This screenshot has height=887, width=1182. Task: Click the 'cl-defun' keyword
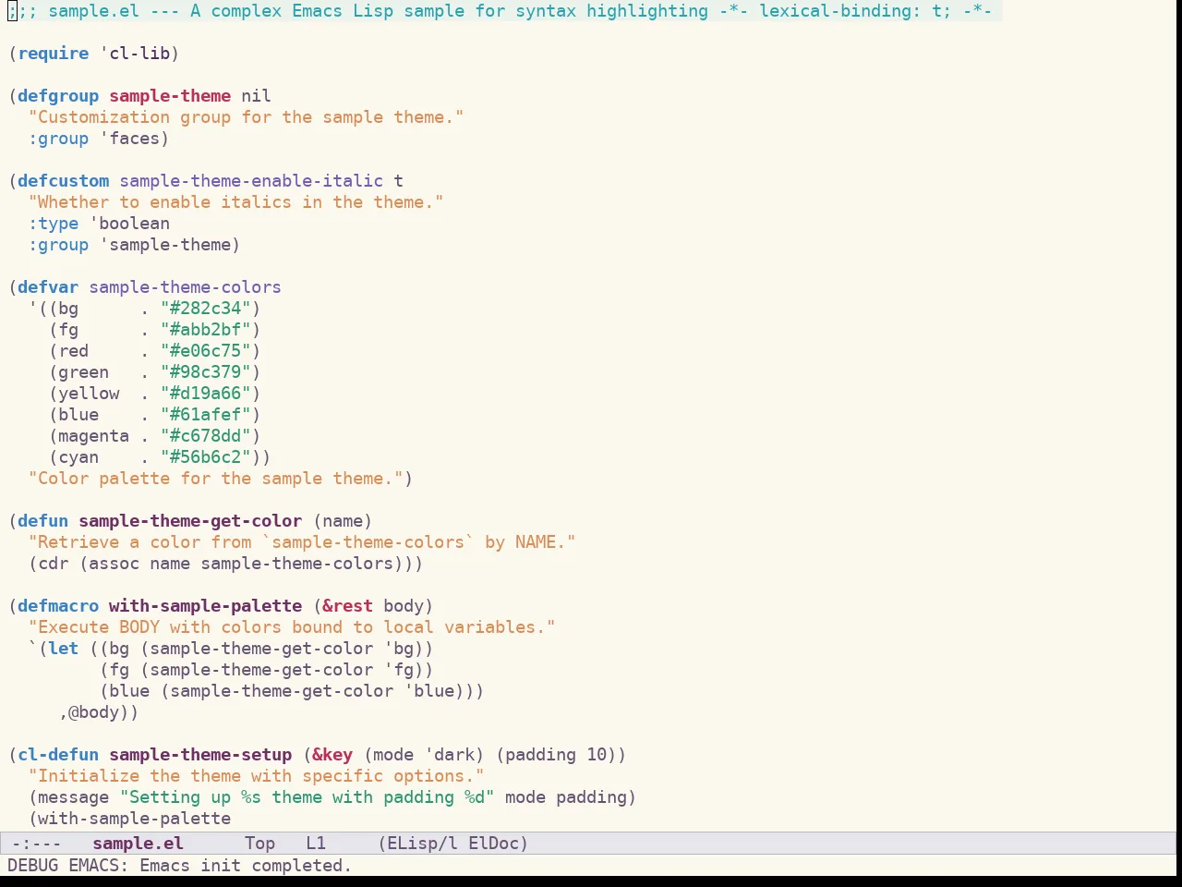[x=58, y=755]
